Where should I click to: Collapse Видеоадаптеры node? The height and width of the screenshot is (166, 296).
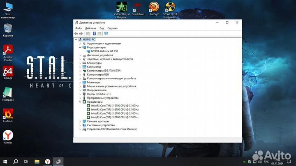tap(80, 47)
